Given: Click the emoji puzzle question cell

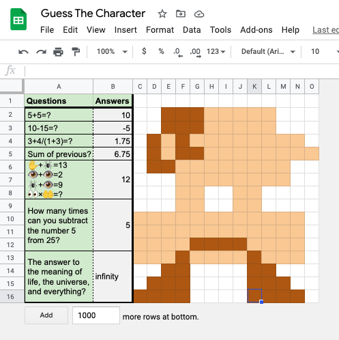Looking at the screenshot, I should coord(59,180).
